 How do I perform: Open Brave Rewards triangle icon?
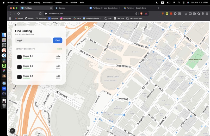click(146, 14)
